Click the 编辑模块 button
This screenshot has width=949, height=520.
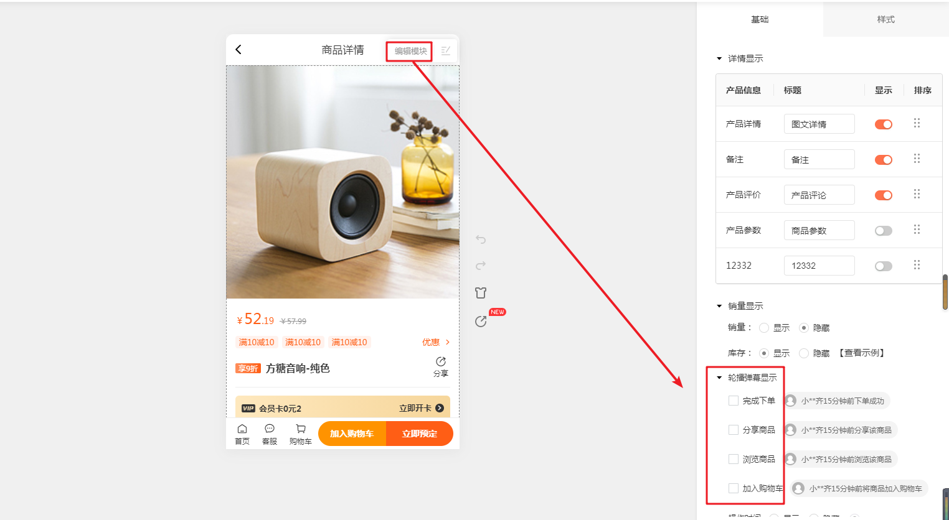point(410,51)
